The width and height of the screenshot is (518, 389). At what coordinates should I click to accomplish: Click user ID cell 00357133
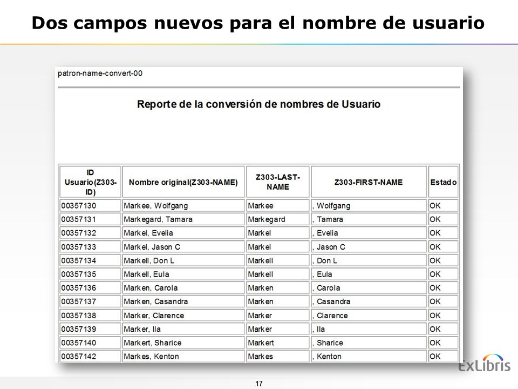click(x=91, y=247)
